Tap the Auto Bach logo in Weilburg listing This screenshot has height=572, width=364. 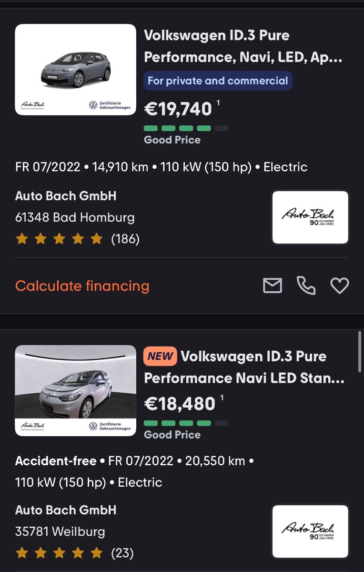tap(310, 531)
